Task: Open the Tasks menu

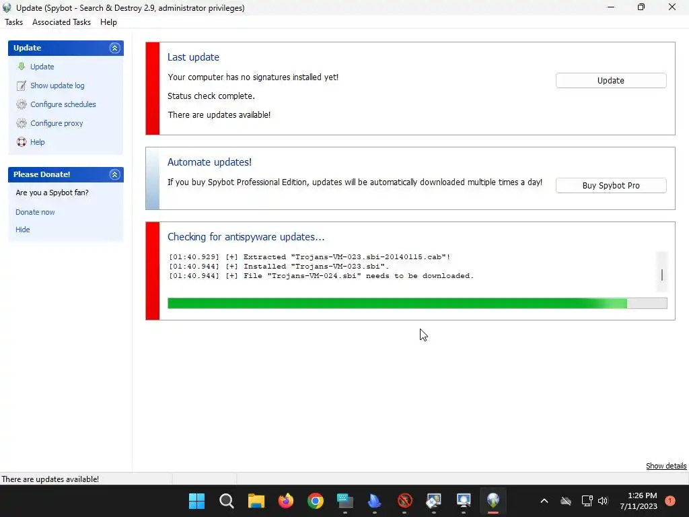Action: coord(13,22)
